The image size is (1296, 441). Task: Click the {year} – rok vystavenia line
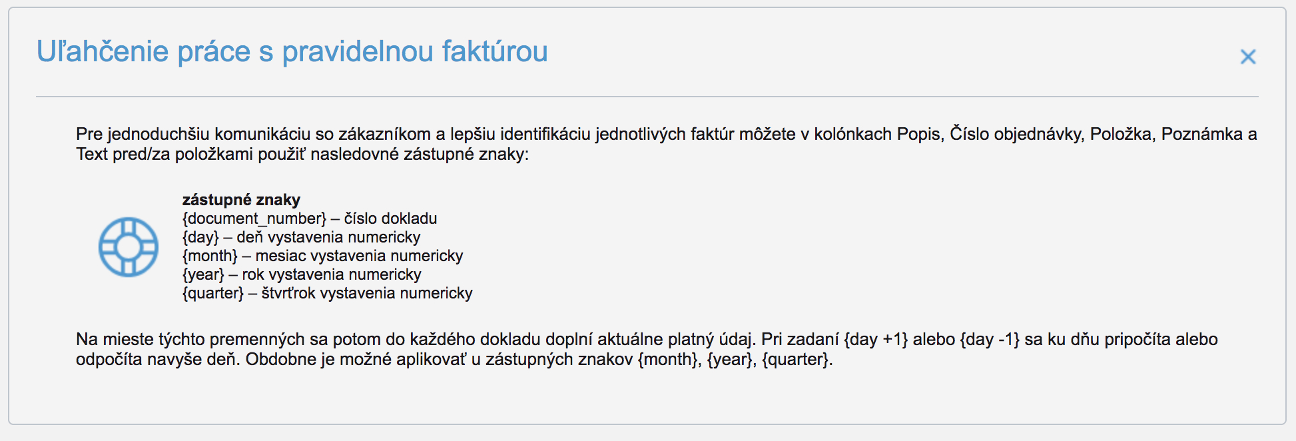302,274
